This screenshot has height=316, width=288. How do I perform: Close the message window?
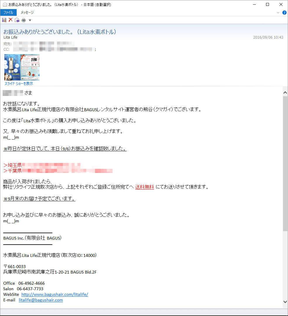click(x=281, y=4)
